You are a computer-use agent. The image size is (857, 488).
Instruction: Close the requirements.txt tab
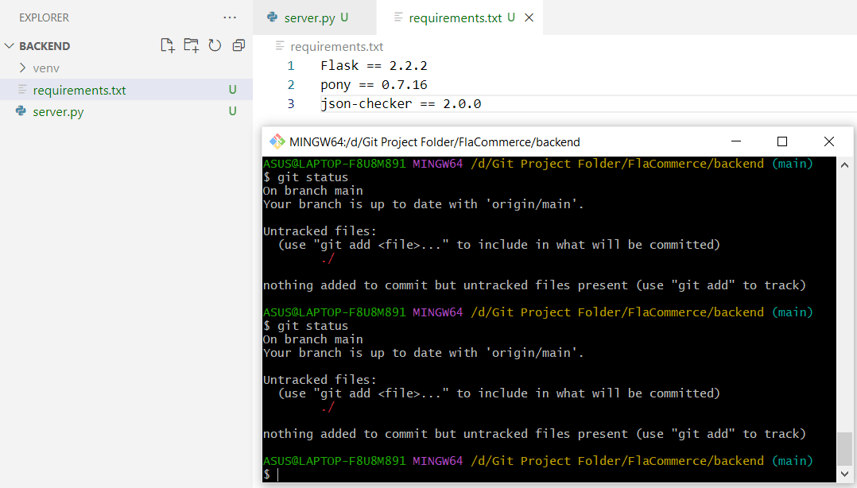(529, 17)
